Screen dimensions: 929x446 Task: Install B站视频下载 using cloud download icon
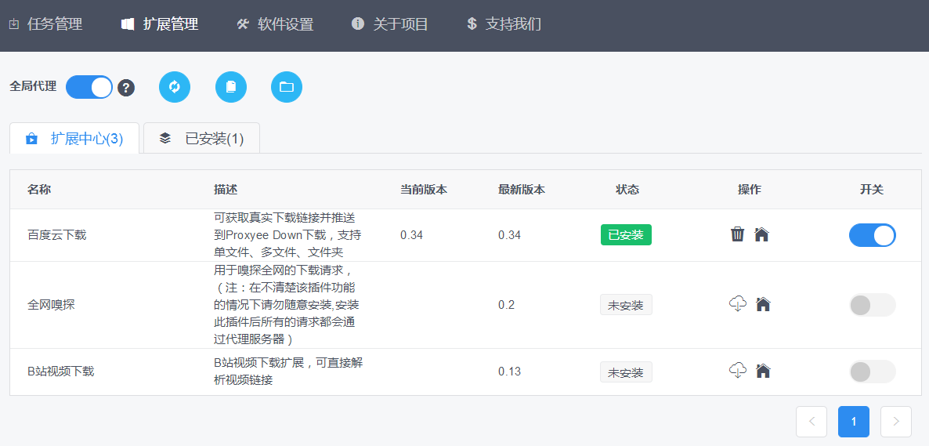click(x=738, y=371)
